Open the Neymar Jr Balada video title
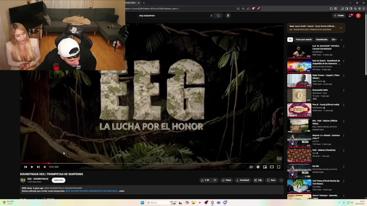 (x=326, y=137)
